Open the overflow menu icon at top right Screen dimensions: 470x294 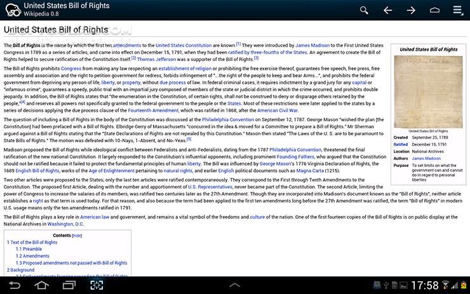point(458,10)
